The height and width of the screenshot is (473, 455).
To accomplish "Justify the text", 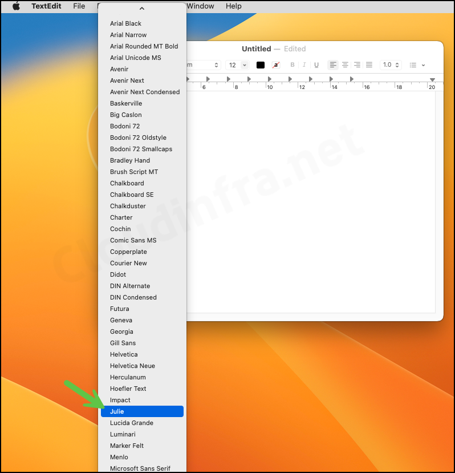I will 369,65.
